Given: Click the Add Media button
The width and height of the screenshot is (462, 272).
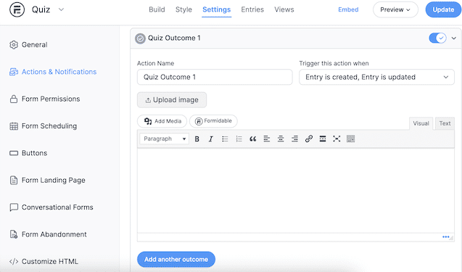Looking at the screenshot, I should coord(162,121).
